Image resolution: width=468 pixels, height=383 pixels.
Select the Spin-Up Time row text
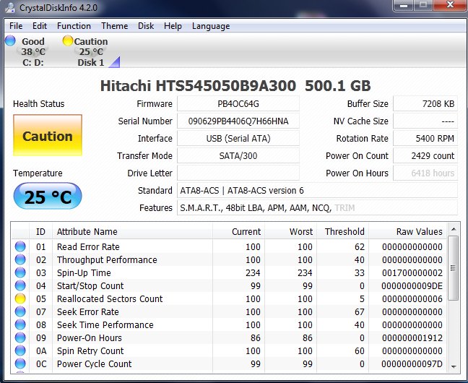(84, 272)
